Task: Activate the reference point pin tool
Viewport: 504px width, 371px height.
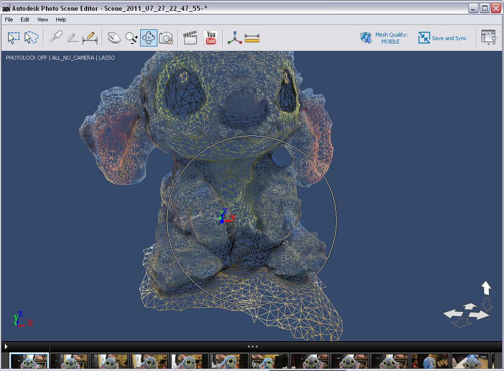Action: 56,38
